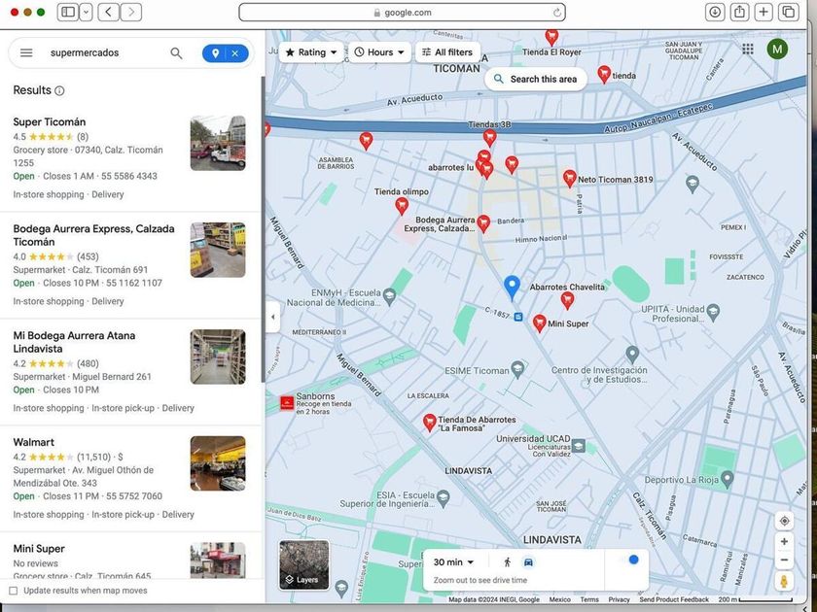This screenshot has width=817, height=612.
Task: Open a new Safari tab
Action: pyautogui.click(x=764, y=12)
